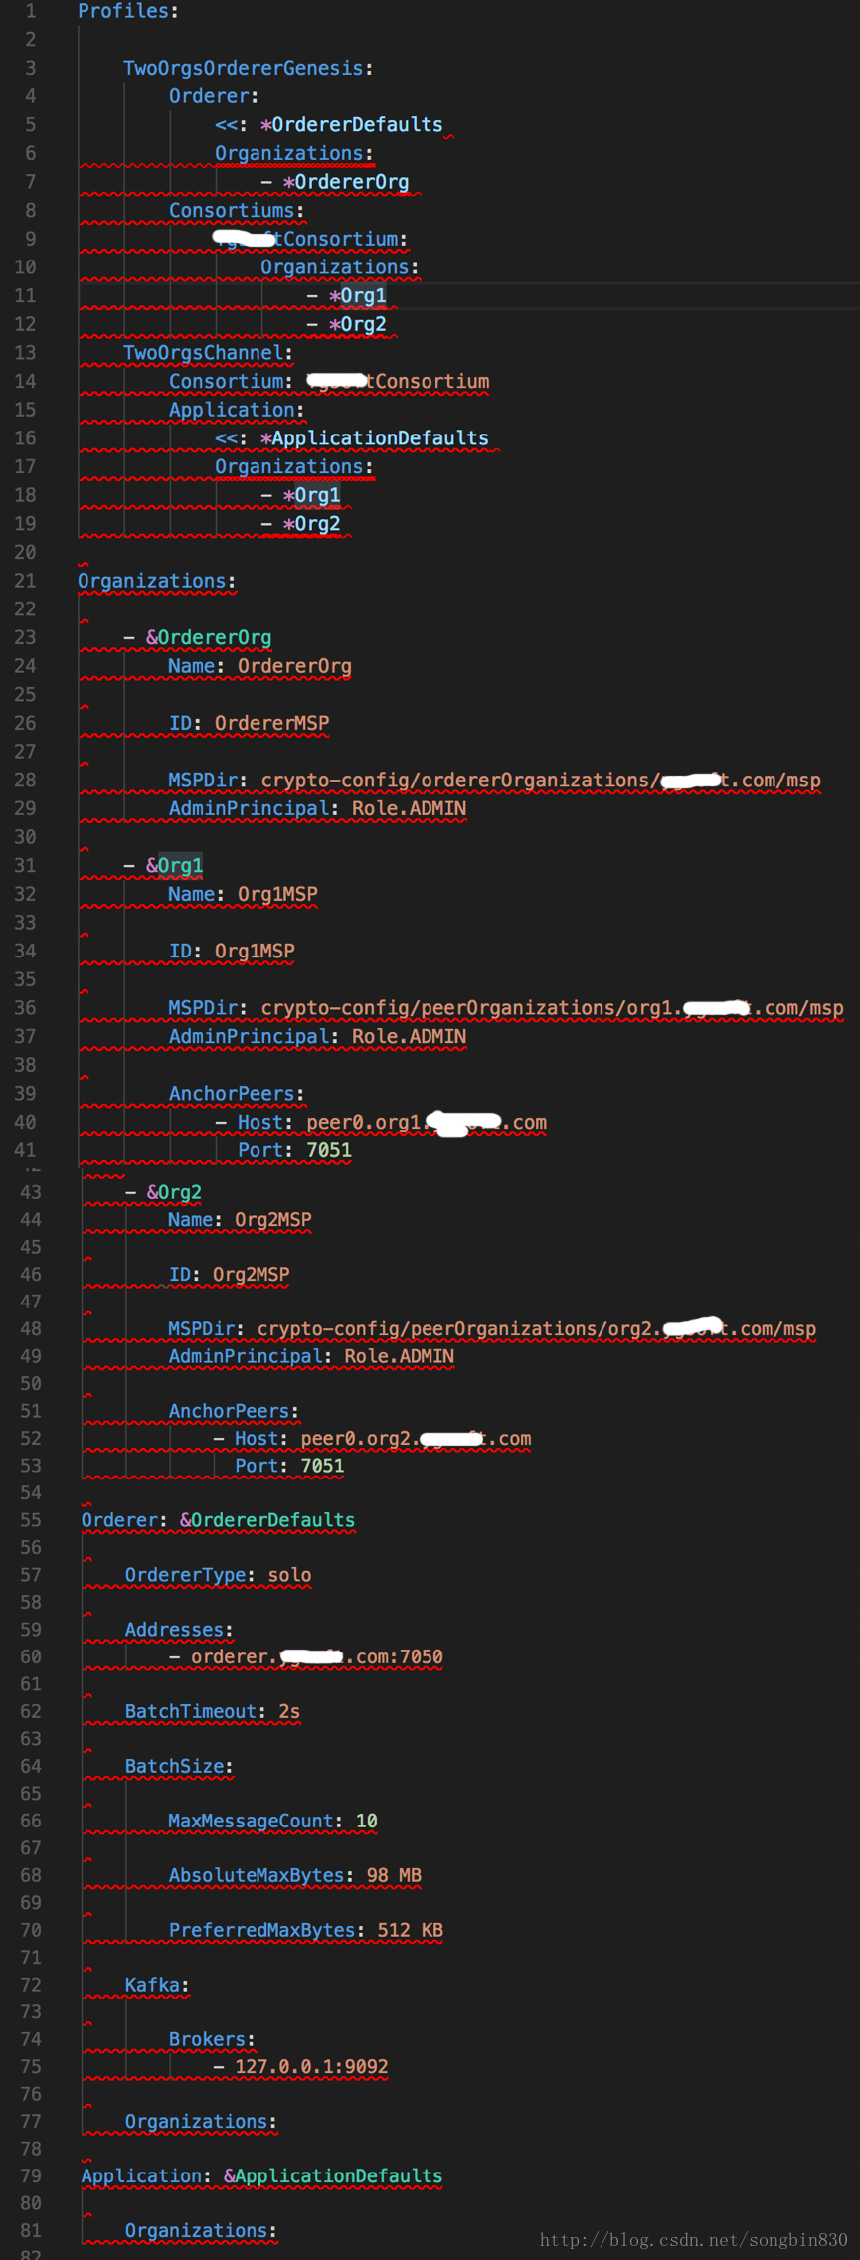Click the &Org2 anchor definition
The height and width of the screenshot is (2260, 860).
click(x=174, y=1192)
